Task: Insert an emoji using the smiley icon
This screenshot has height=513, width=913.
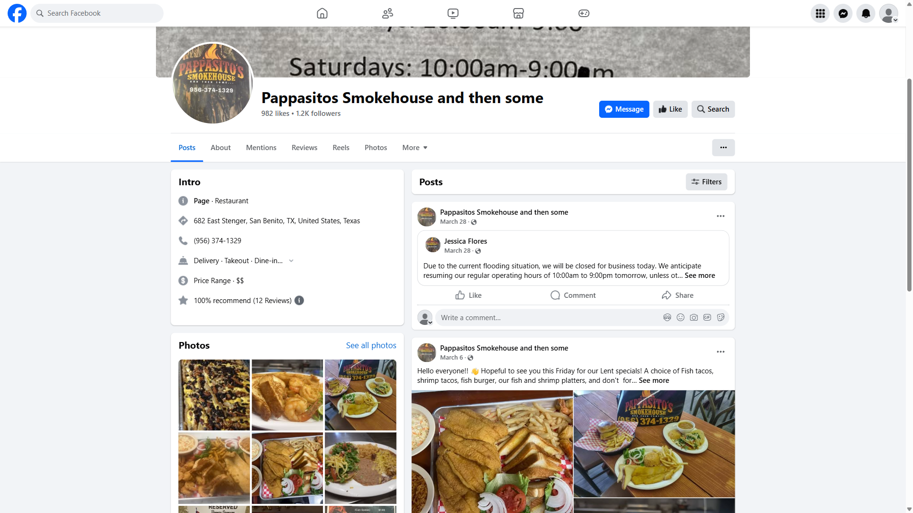Action: click(x=680, y=317)
